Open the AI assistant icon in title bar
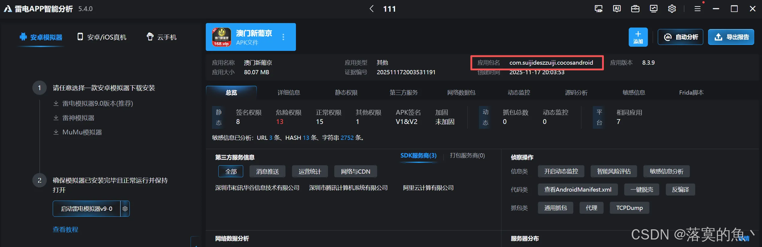 pyautogui.click(x=617, y=9)
